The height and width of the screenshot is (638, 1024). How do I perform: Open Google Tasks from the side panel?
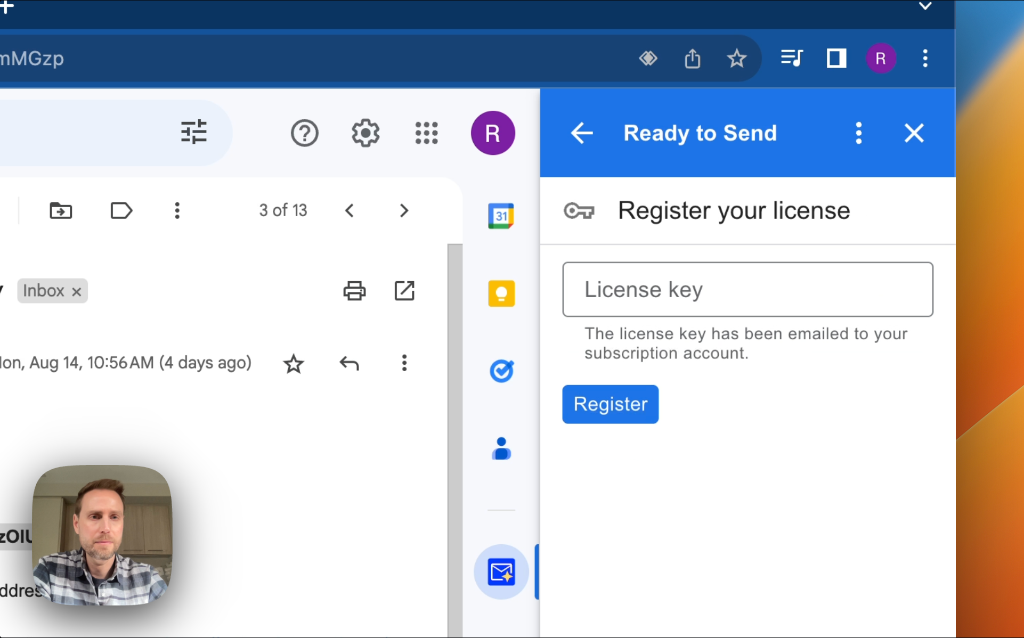coord(500,371)
